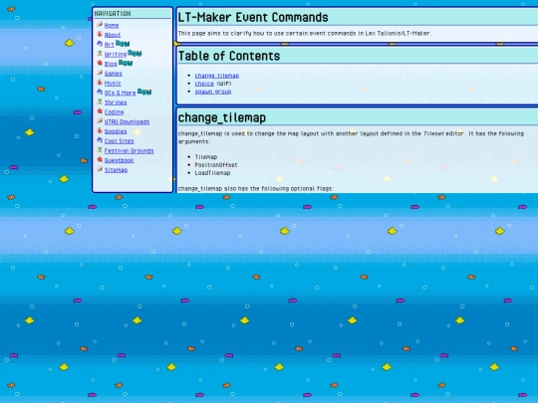Click the 'also has the following optional flags' line
Image resolution: width=538 pixels, height=403 pixels.
(x=256, y=189)
